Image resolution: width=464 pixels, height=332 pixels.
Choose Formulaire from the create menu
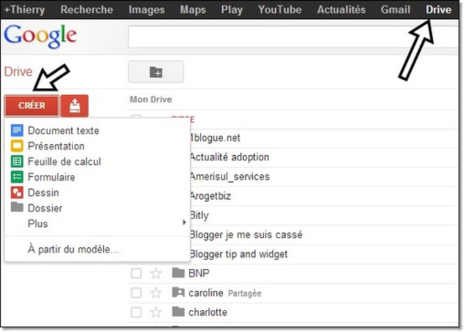52,177
